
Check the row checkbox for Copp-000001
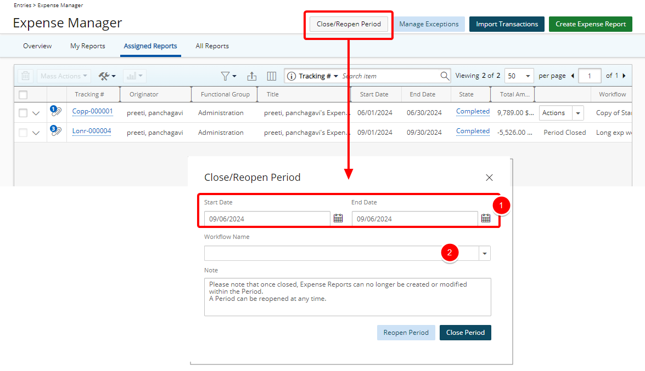pyautogui.click(x=23, y=112)
